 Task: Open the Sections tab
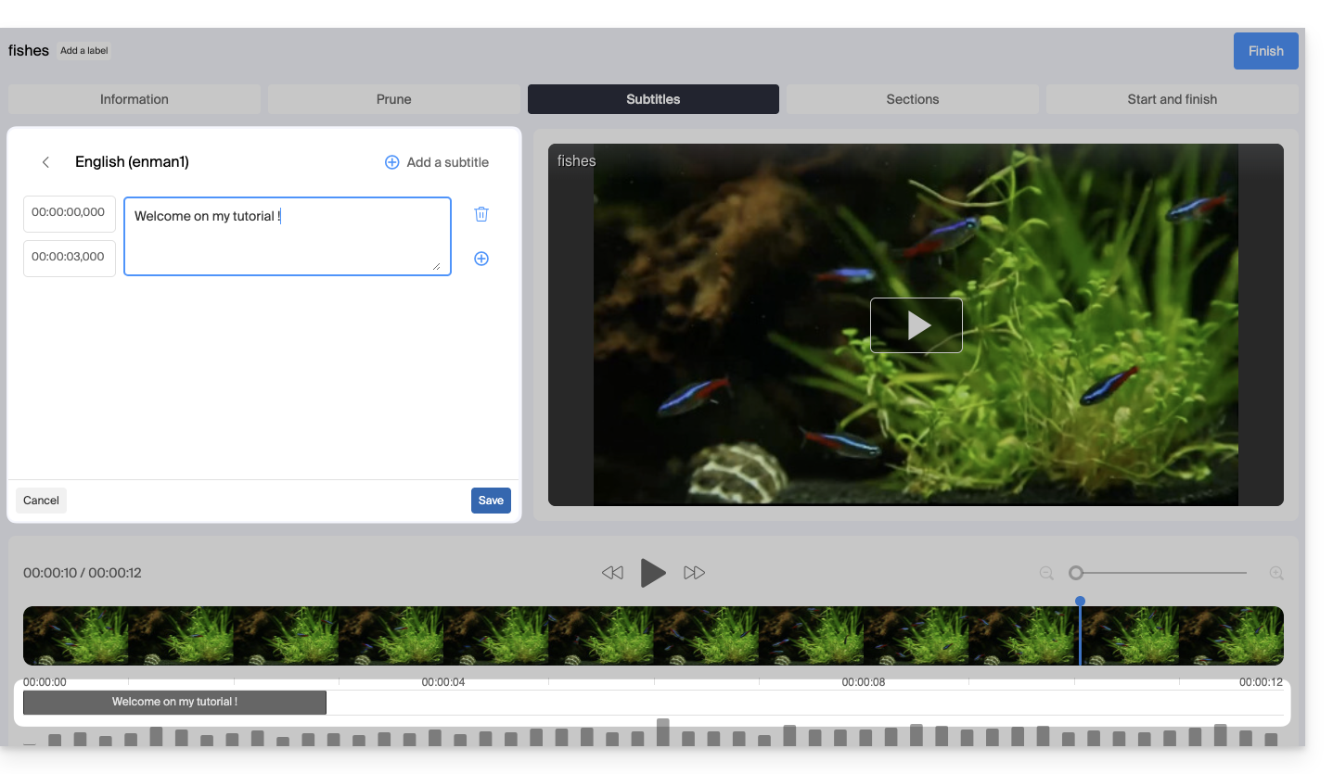coord(913,99)
